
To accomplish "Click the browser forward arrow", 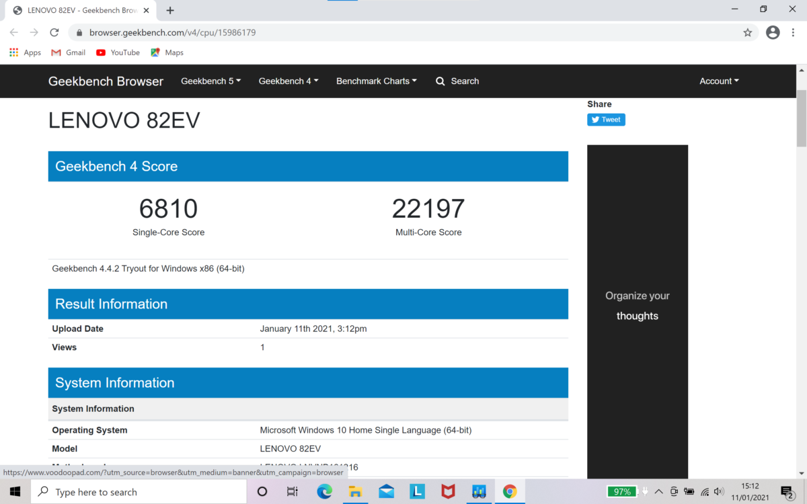I will coord(34,32).
